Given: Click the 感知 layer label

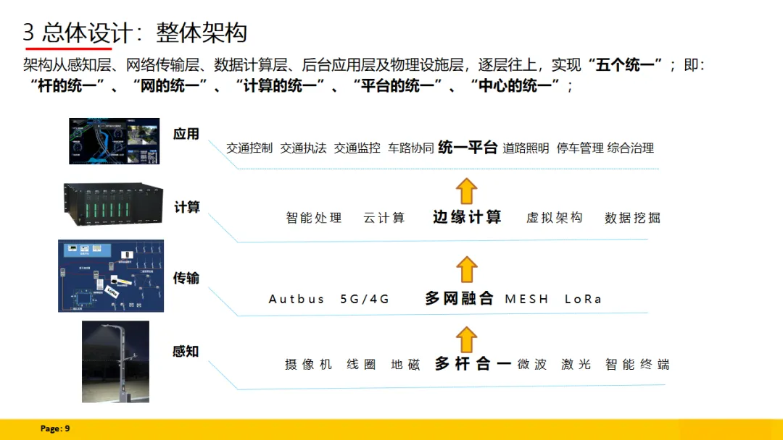Looking at the screenshot, I should (x=186, y=351).
